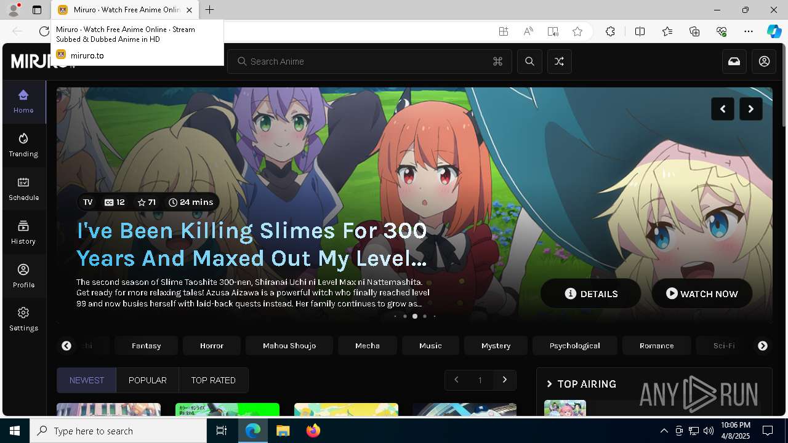Viewport: 788px width, 443px height.
Task: Open Task View on the taskbar
Action: 222,431
